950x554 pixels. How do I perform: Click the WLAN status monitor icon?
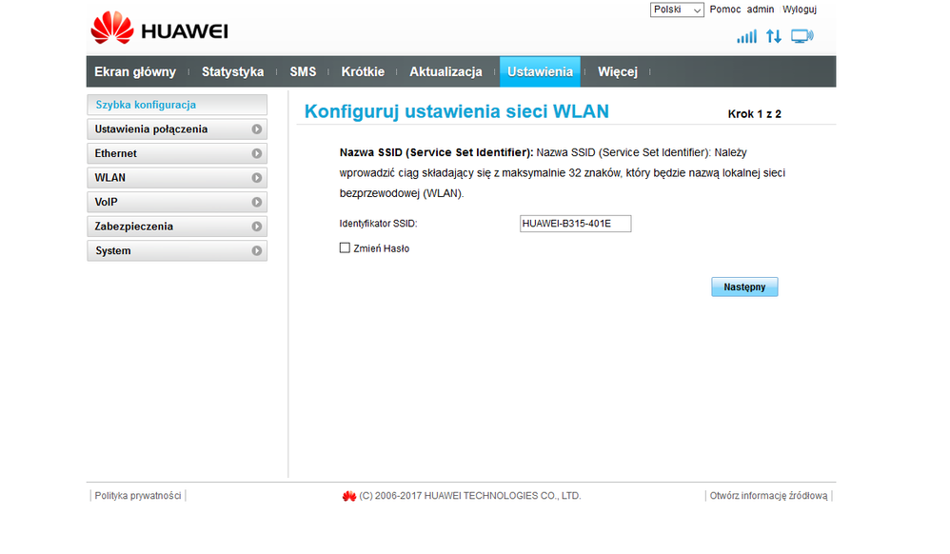(802, 36)
